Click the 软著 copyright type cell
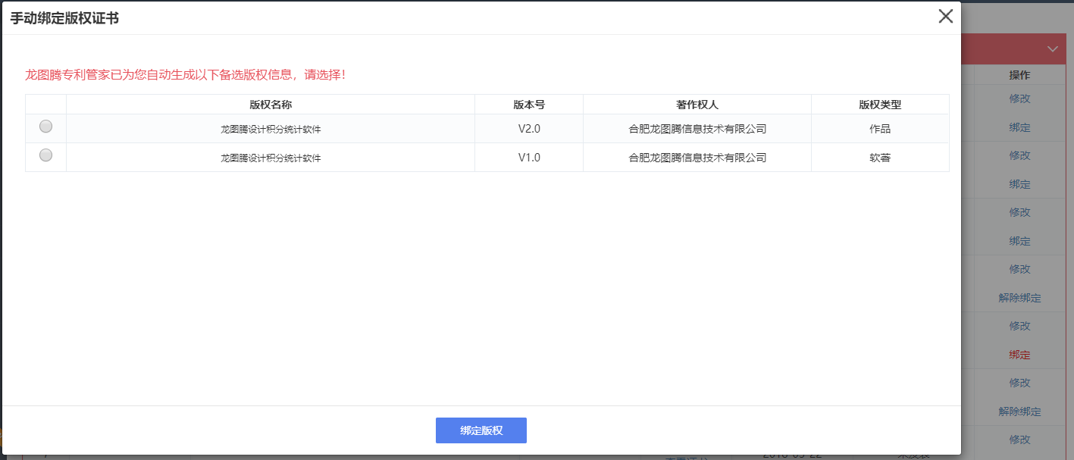The image size is (1074, 460). (880, 158)
